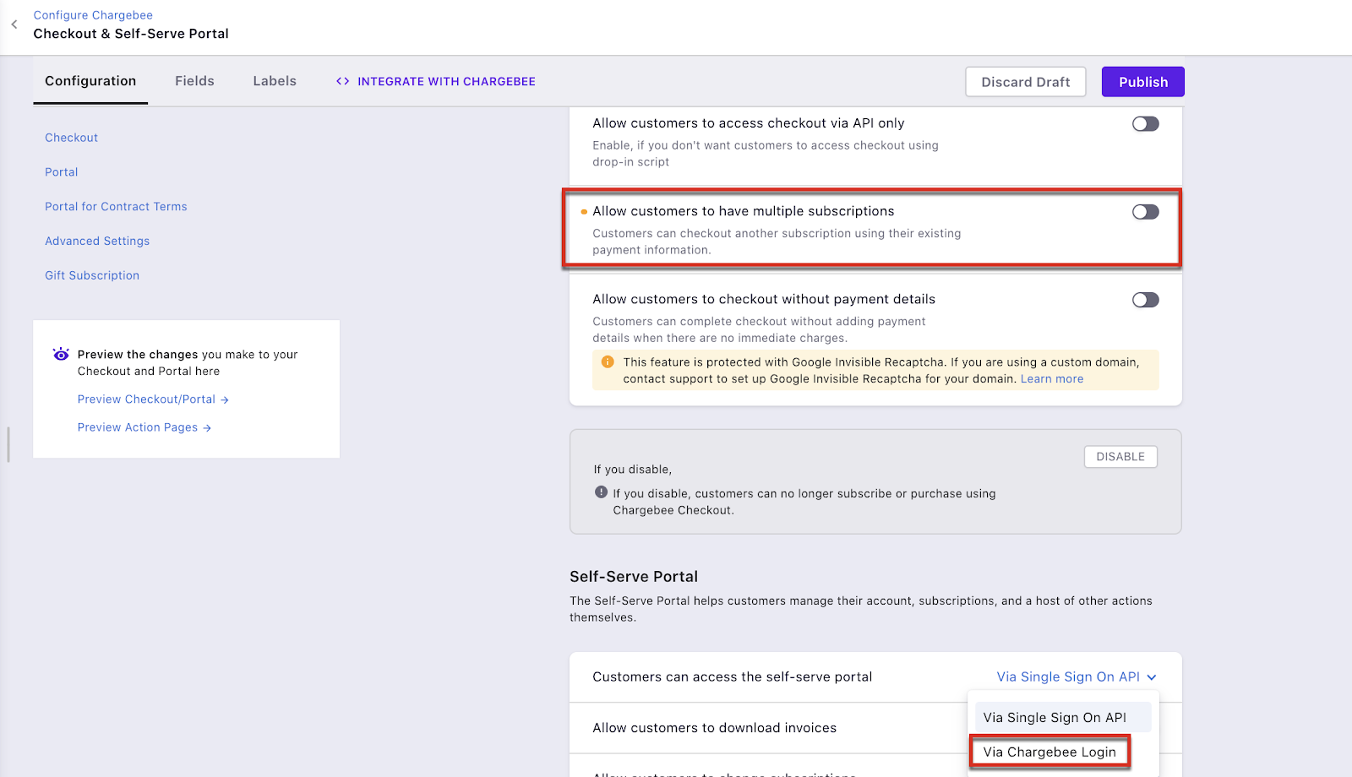The height and width of the screenshot is (777, 1352).
Task: Click 'Allow customers to download invoices' text
Action: point(715,728)
